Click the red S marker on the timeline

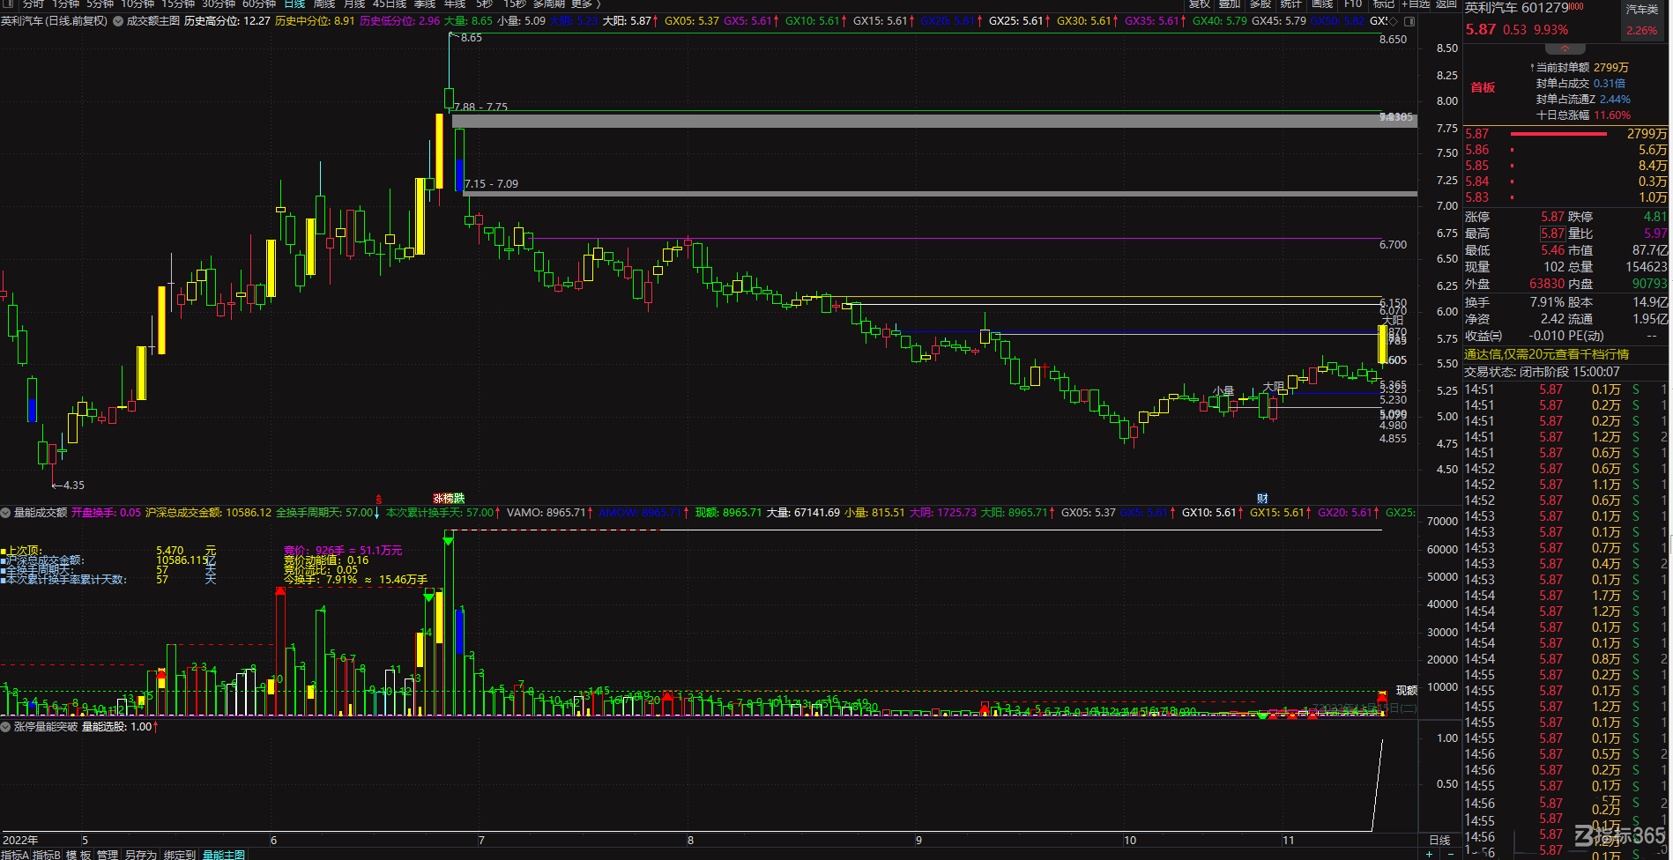tap(379, 499)
